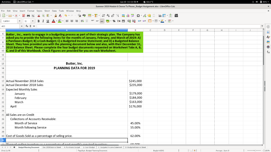Toggle Merge Cells for the selection
Image resolution: width=271 pixels, height=152 pixels.
click(x=87, y=21)
